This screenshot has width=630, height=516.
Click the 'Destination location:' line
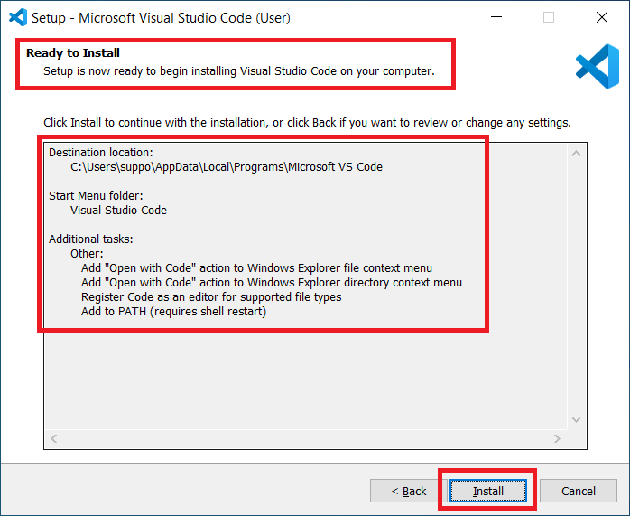pyautogui.click(x=101, y=153)
